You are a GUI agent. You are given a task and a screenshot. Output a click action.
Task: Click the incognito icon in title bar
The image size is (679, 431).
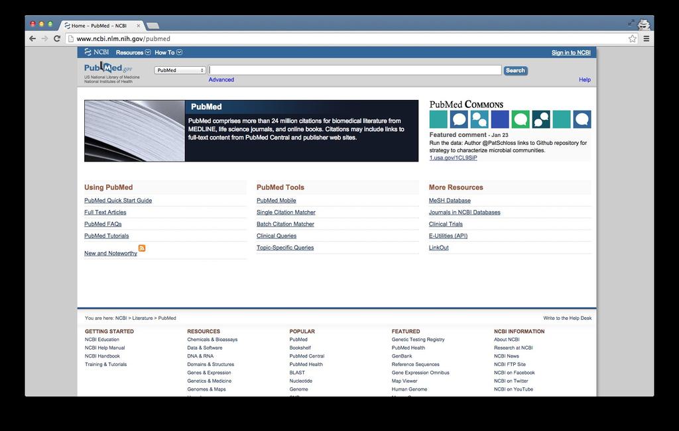pos(644,23)
